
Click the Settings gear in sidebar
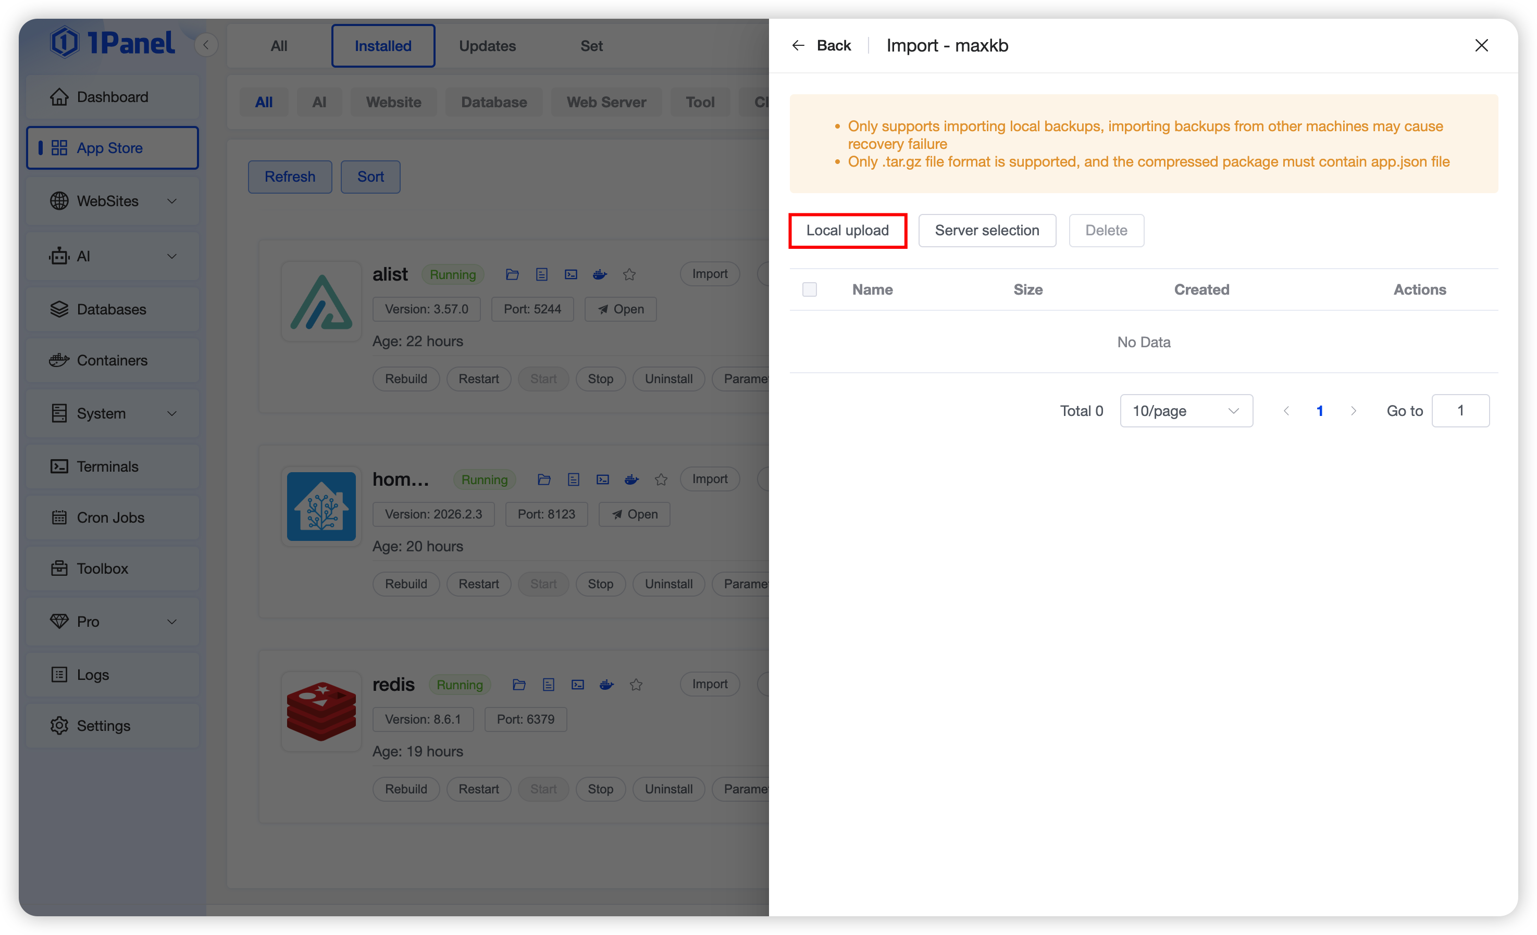coord(60,726)
